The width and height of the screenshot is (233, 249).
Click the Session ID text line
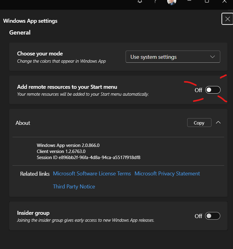tap(88, 158)
